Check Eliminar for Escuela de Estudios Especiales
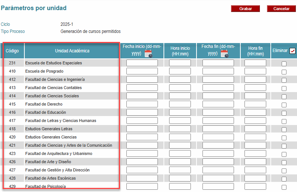Image resolution: width=297 pixels, height=192 pixels. pos(284,64)
